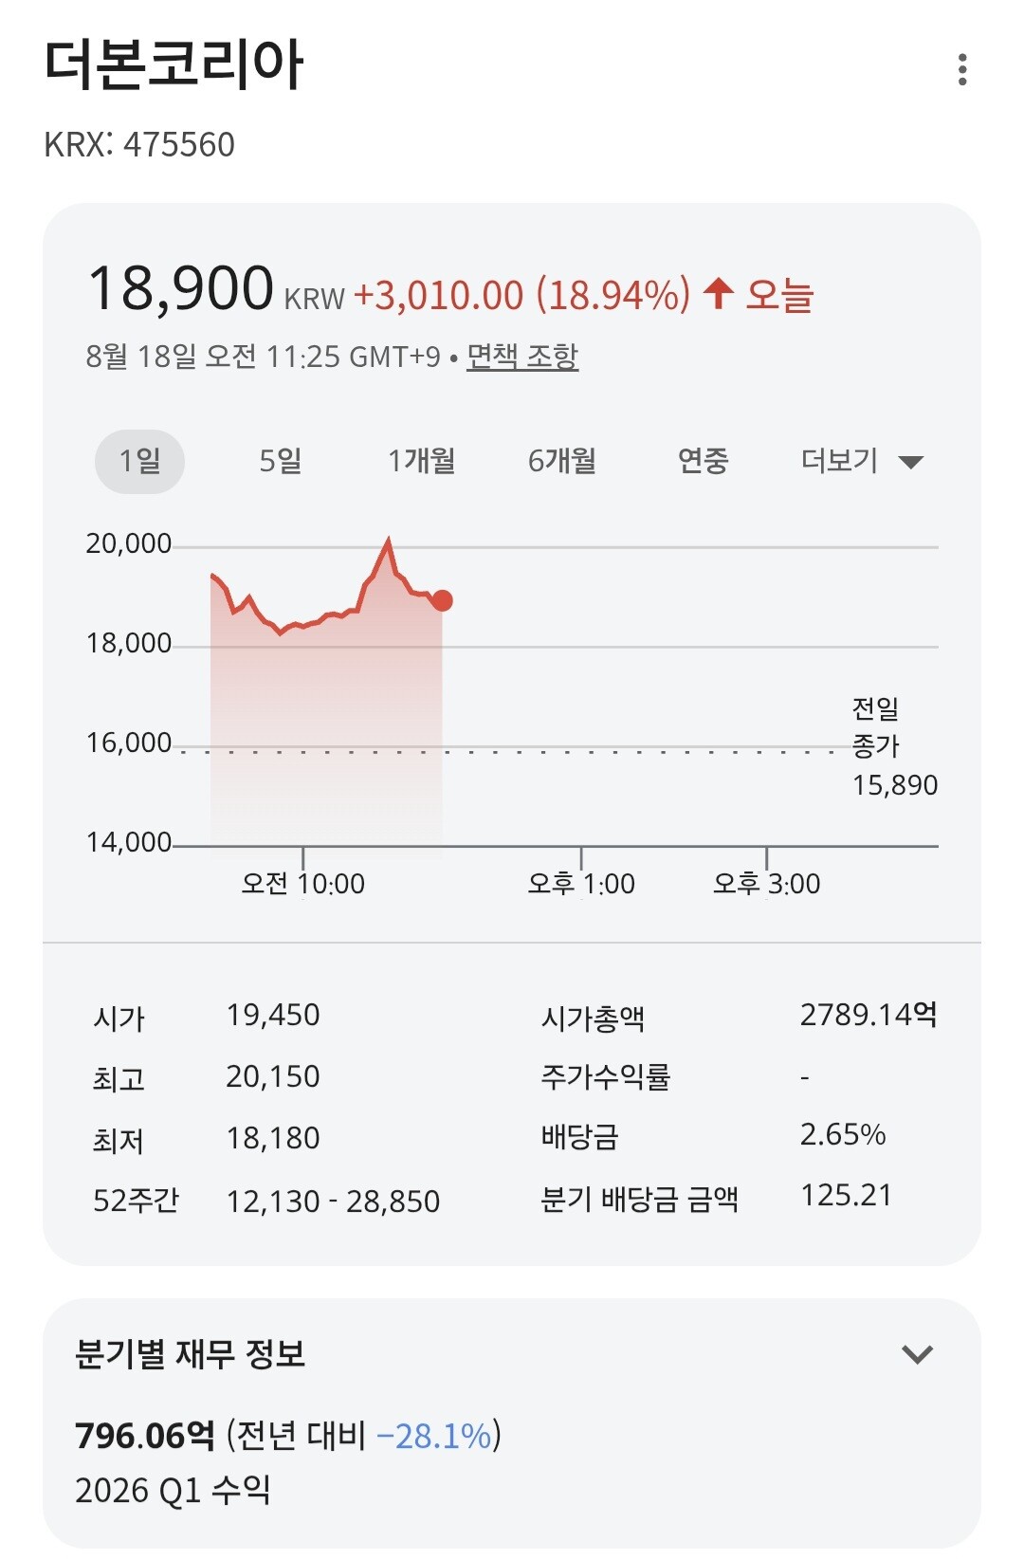Viewport: 1024px width, 1559px height.
Task: Switch to the 6개월 range tab
Action: tap(562, 462)
